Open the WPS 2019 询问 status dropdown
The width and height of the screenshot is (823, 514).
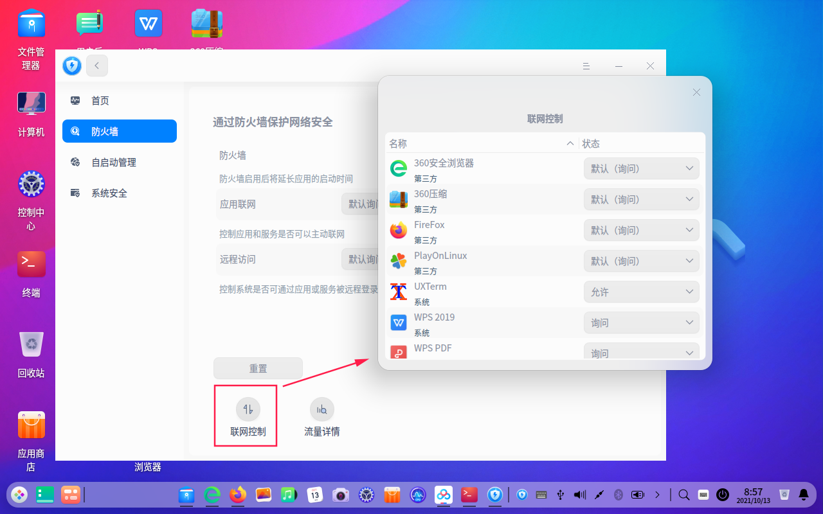tap(642, 323)
